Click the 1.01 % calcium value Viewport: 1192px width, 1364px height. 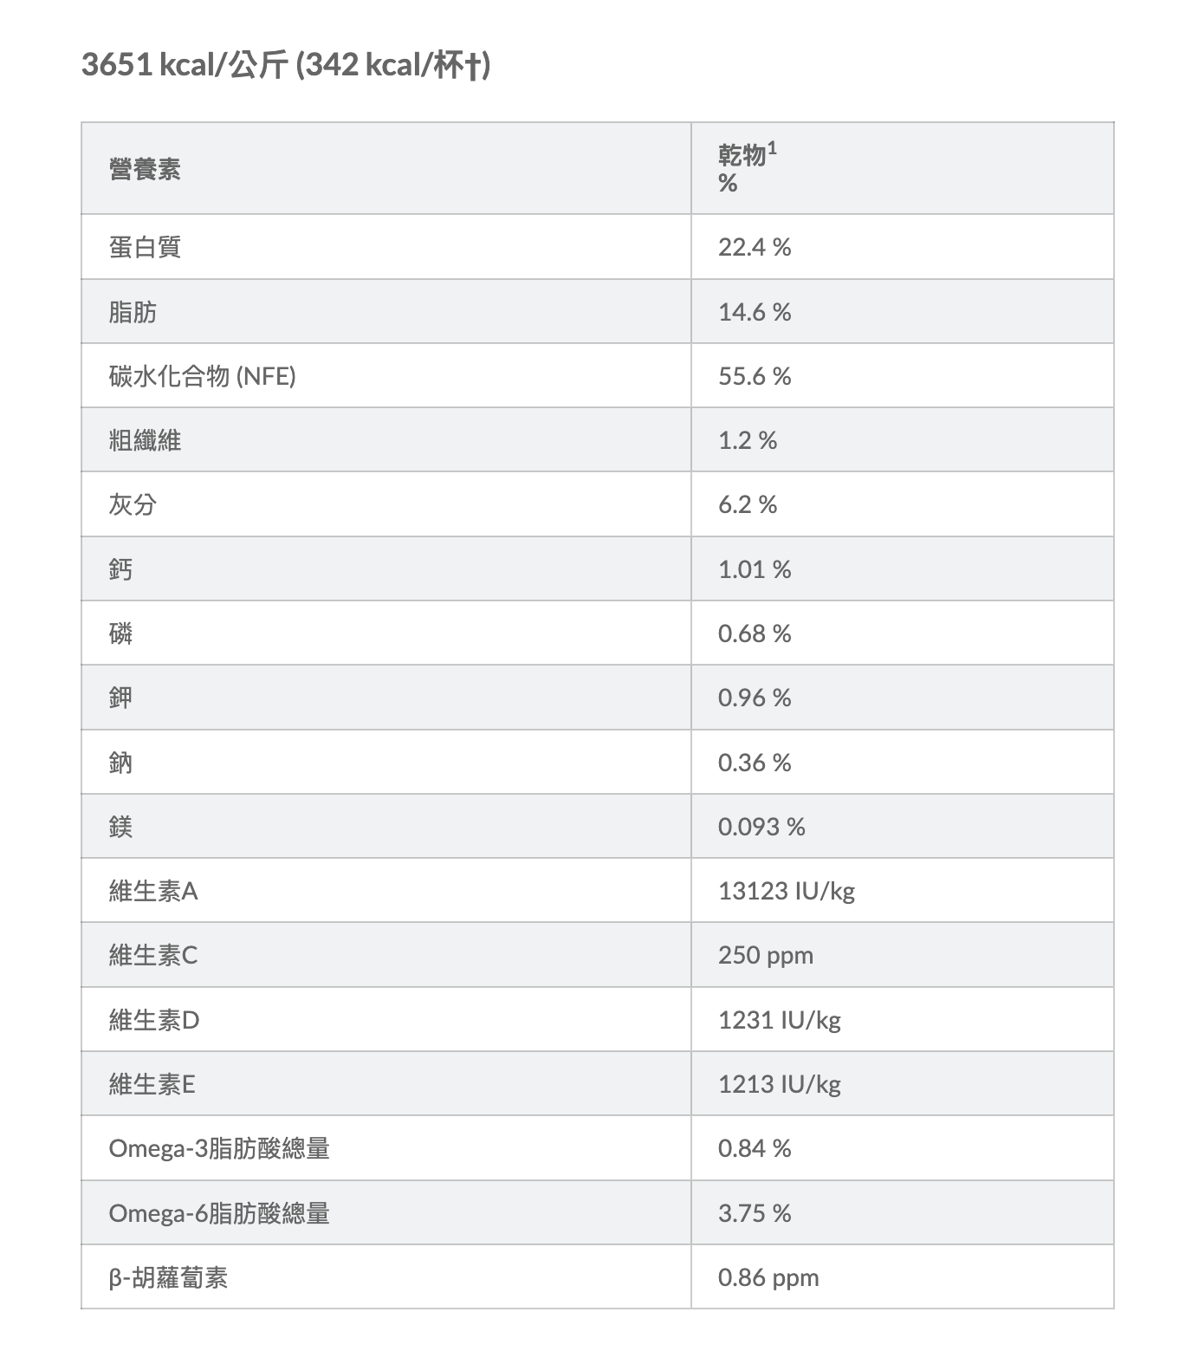(x=755, y=569)
